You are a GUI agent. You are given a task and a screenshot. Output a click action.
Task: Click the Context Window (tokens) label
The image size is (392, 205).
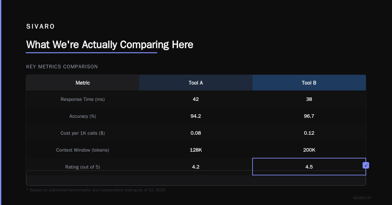(x=83, y=150)
